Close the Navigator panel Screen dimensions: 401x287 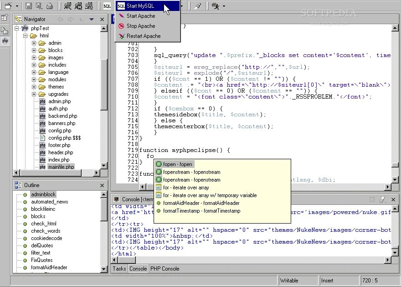102,19
